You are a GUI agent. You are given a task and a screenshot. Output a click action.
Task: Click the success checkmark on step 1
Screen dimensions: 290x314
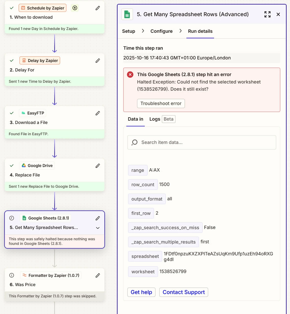[x=12, y=8]
